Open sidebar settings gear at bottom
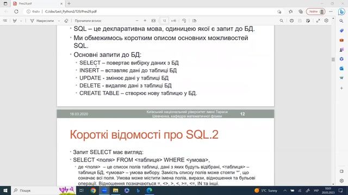The image size is (348, 195). pos(341,180)
